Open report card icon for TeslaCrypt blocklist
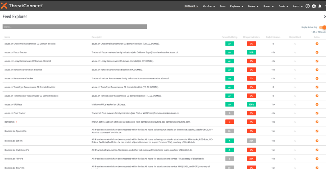 295,87
